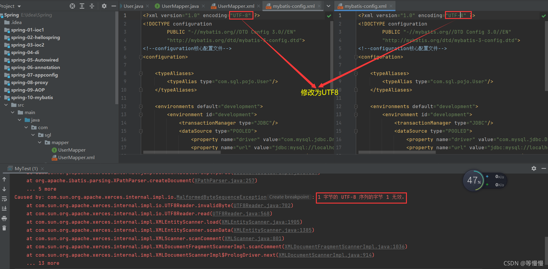Open XMLEntityScanner.java:1905 link
The image size is (548, 269).
(x=261, y=222)
